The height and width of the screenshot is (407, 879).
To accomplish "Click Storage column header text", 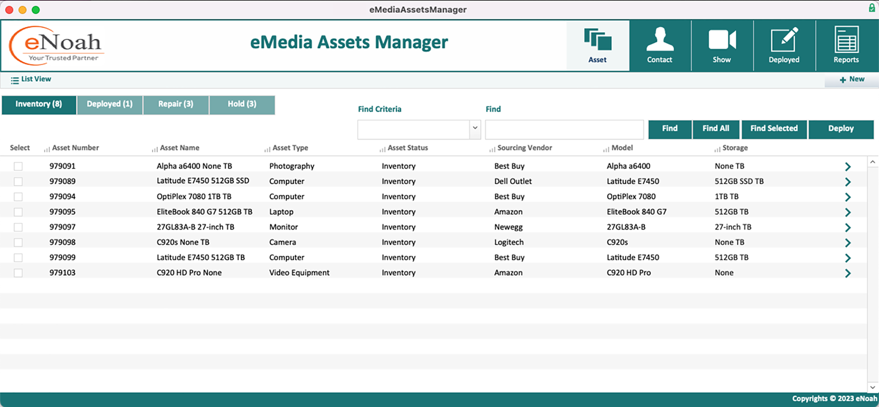I will pos(735,148).
